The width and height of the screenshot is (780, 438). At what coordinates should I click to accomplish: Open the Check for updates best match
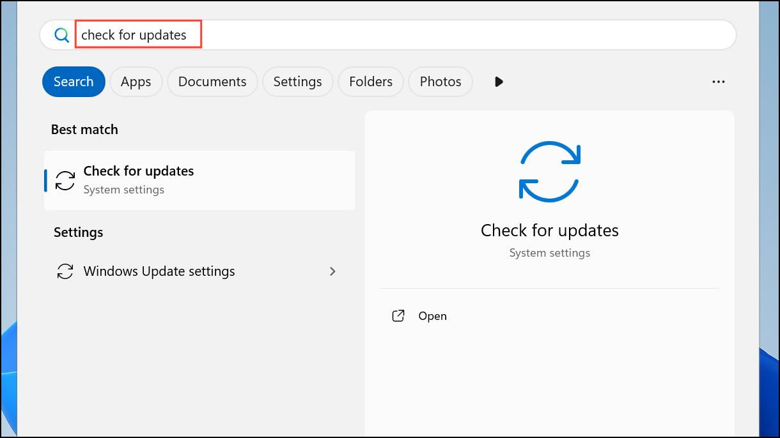tap(199, 180)
